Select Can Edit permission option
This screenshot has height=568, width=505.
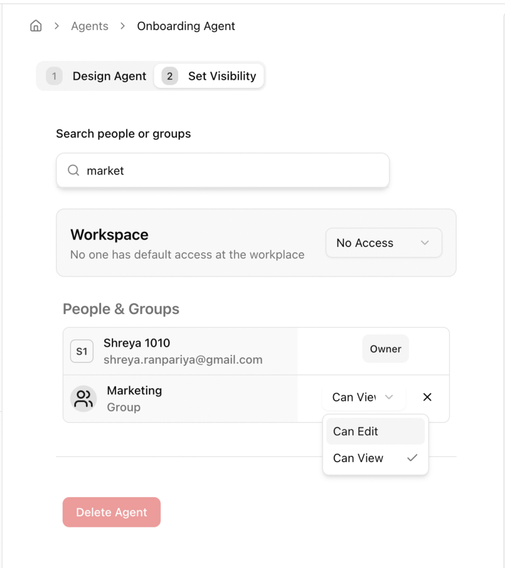tap(375, 432)
